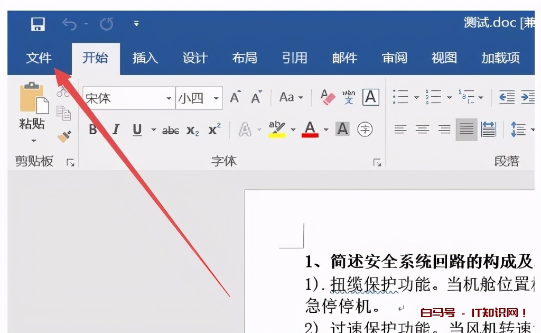Toggle Bold formatting
541x333 pixels.
[x=93, y=129]
